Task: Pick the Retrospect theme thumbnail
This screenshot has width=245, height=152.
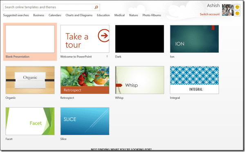Action: (x=85, y=80)
